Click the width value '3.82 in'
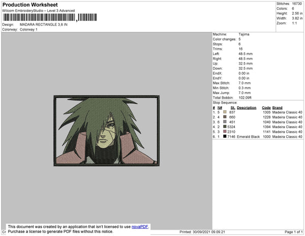The width and height of the screenshot is (305, 236). [x=297, y=18]
